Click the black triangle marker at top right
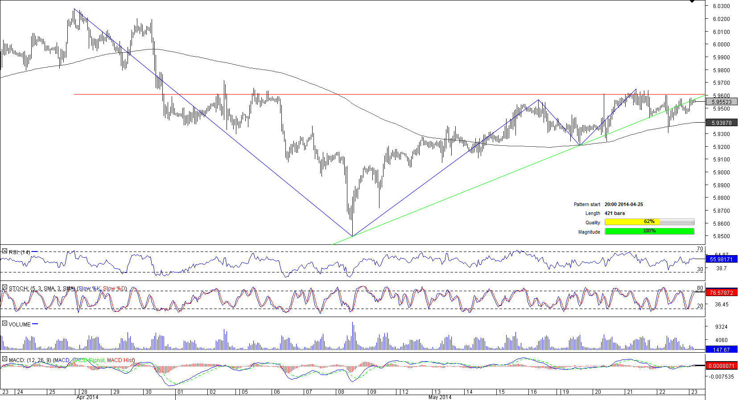 692,2
